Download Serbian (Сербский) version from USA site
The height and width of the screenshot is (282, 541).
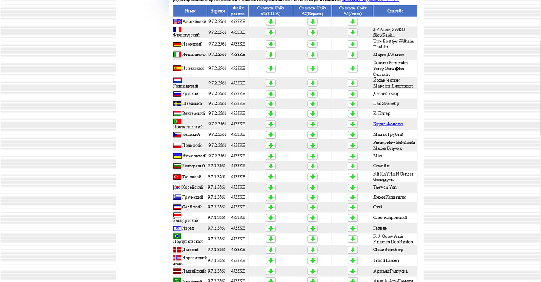coord(270,207)
